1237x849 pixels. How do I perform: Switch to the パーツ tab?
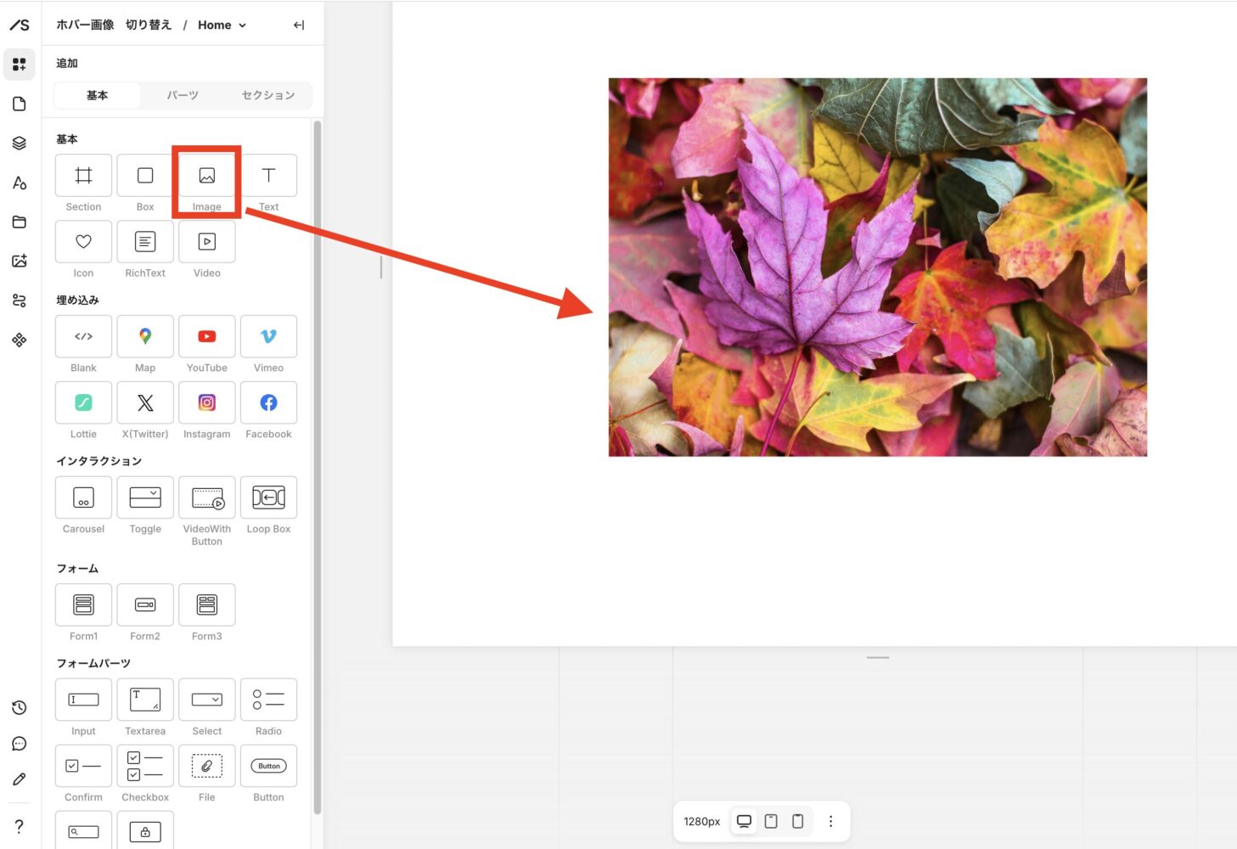click(x=183, y=95)
